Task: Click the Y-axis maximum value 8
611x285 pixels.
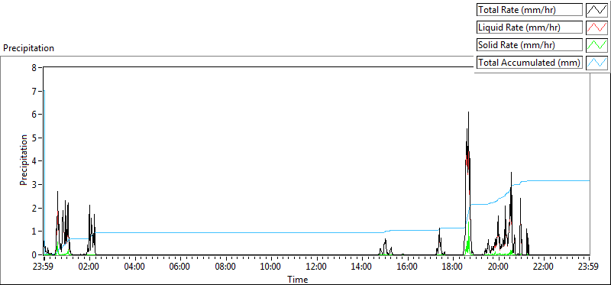Action: (x=34, y=67)
